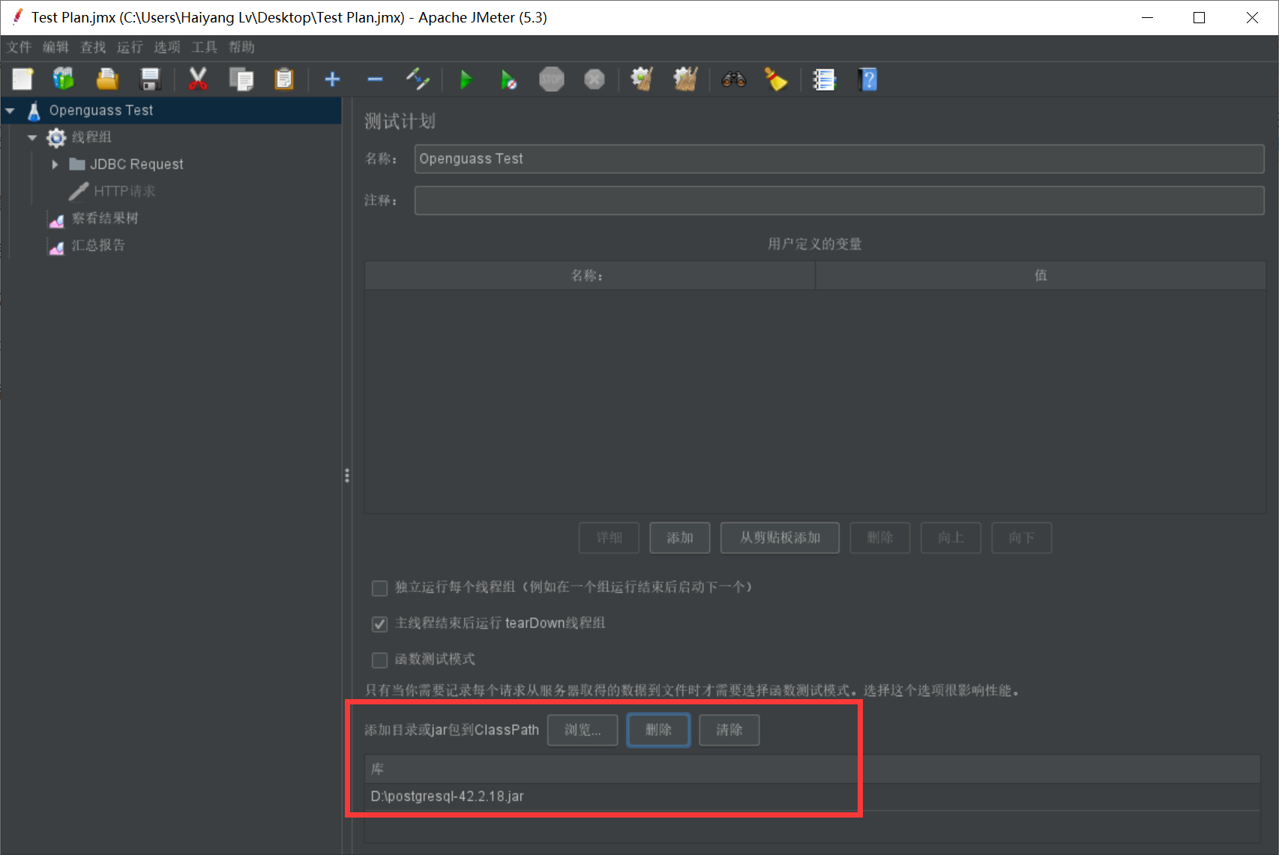This screenshot has width=1279, height=855.
Task: Uncheck 主线程结束后运行 tearDown线程组
Action: [x=379, y=623]
